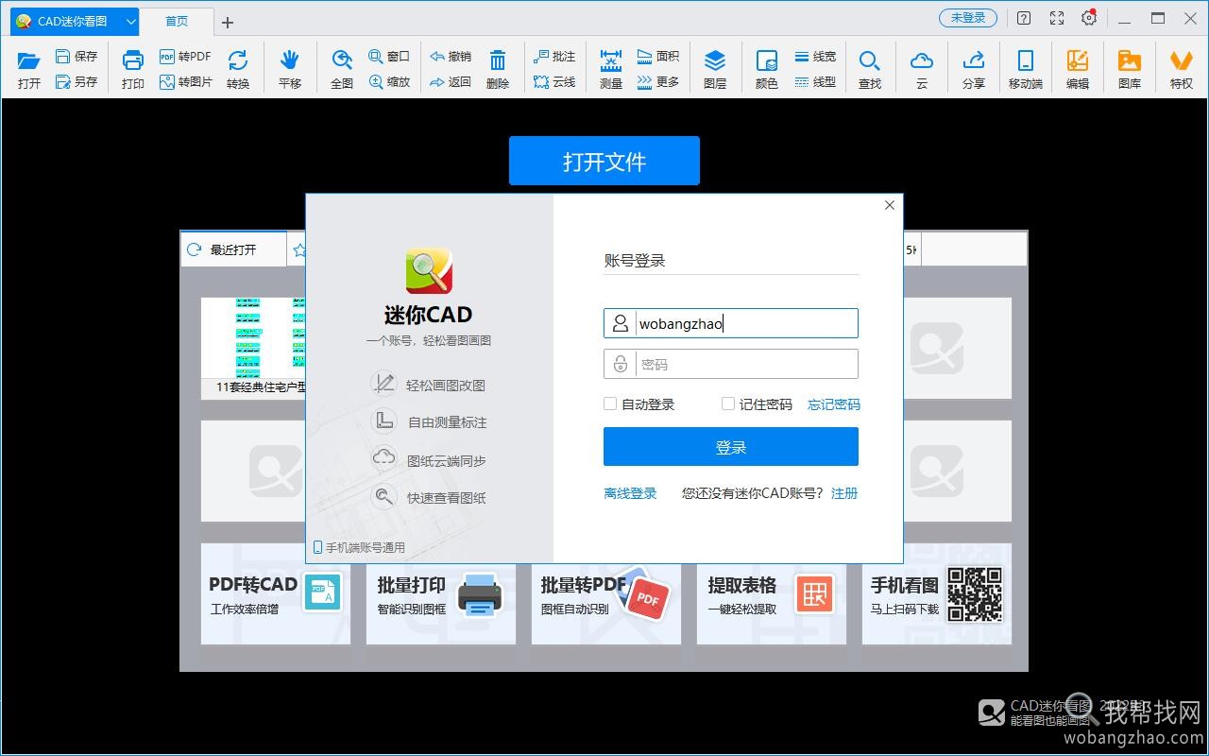The height and width of the screenshot is (756, 1209).
Task: Open the 云 cloud storage icon
Action: tap(922, 60)
